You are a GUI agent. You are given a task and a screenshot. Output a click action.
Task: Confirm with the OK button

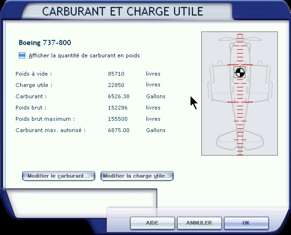tap(246, 223)
